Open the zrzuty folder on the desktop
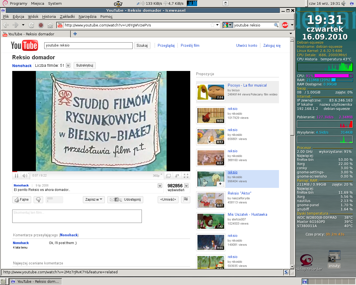This screenshot has height=285, width=356. pos(334,259)
